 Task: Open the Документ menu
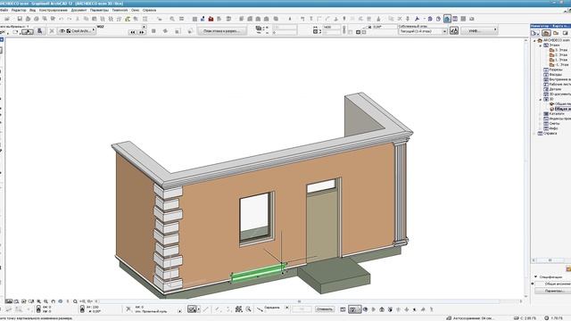[x=79, y=10]
